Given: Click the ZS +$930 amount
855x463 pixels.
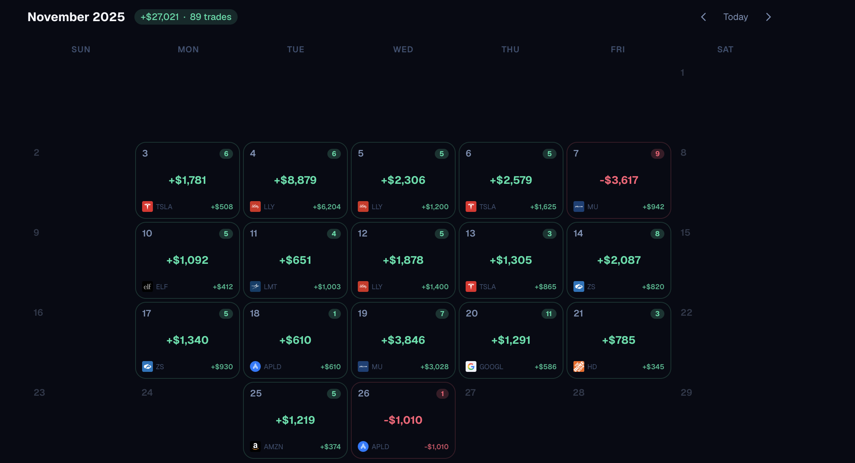Looking at the screenshot, I should (x=222, y=366).
